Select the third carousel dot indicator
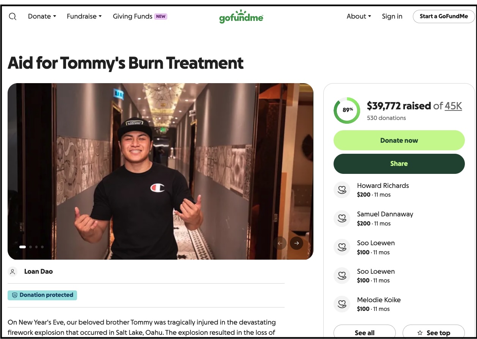477x339 pixels. coord(36,247)
